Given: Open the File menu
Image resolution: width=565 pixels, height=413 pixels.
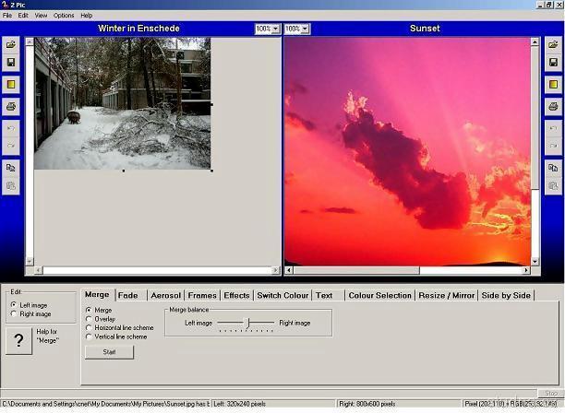Looking at the screenshot, I should [7, 16].
